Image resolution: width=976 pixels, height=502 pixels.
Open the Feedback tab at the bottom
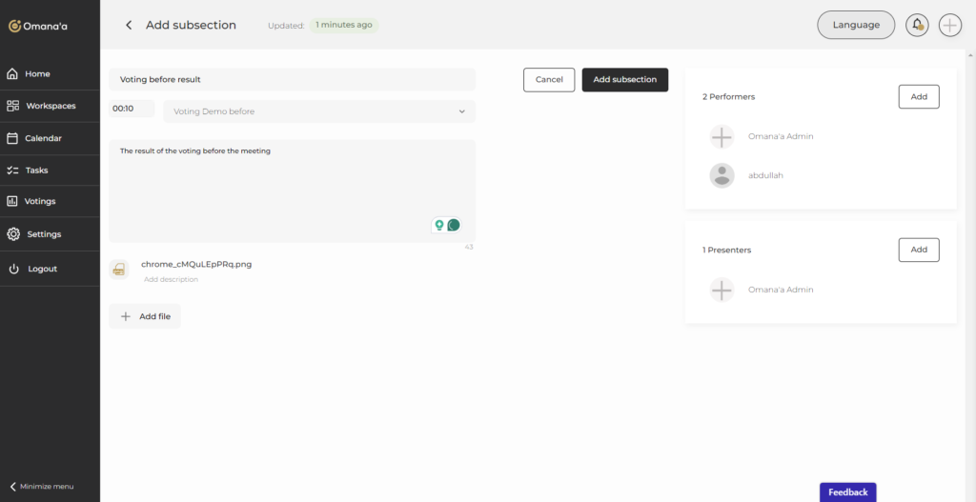tap(847, 492)
